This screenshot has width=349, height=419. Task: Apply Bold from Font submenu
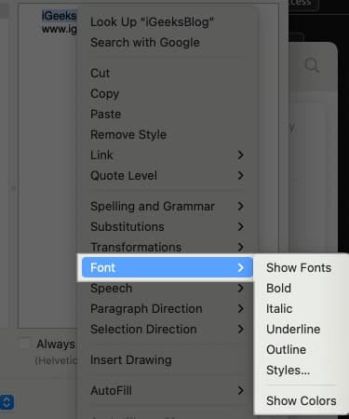click(x=301, y=289)
